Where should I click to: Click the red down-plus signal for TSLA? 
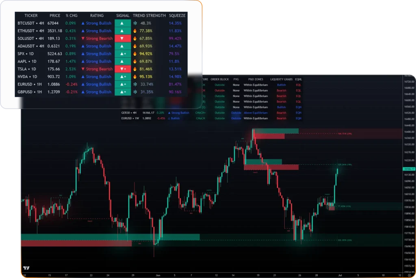point(123,69)
